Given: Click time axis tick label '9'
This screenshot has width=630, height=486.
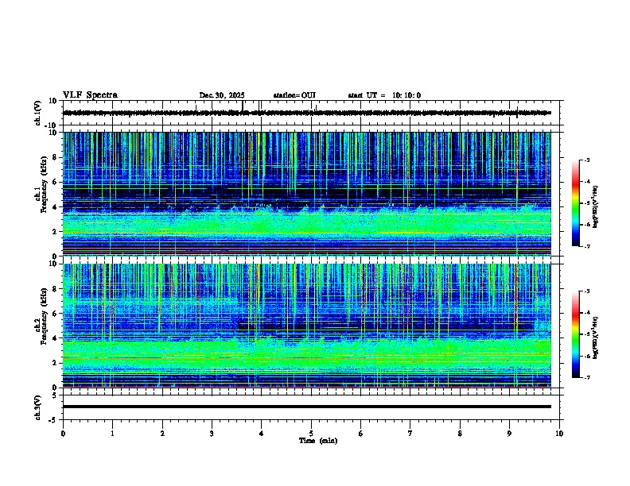Looking at the screenshot, I should [509, 434].
